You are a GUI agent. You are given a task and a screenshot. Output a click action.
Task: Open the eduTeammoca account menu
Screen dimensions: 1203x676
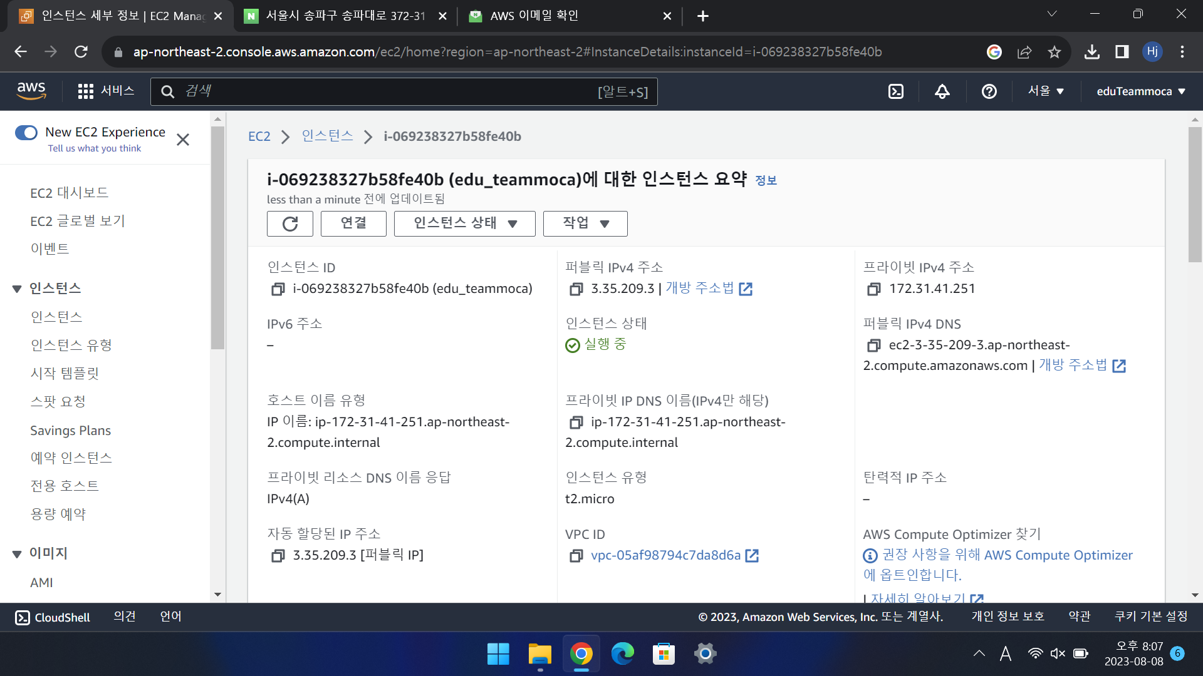(1141, 91)
